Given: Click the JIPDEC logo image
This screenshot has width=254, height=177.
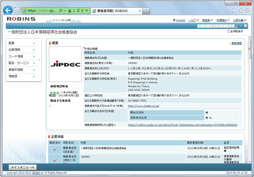Looking at the screenshot, I should coord(65,64).
